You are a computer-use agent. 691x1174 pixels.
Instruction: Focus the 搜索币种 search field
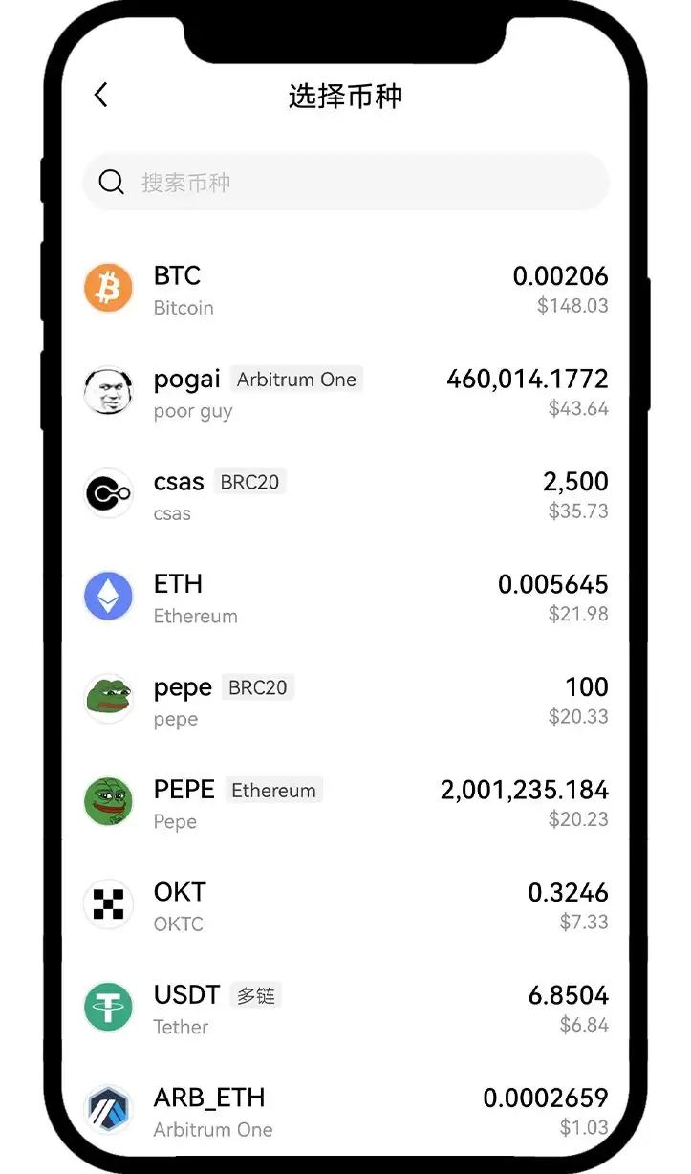(363, 182)
